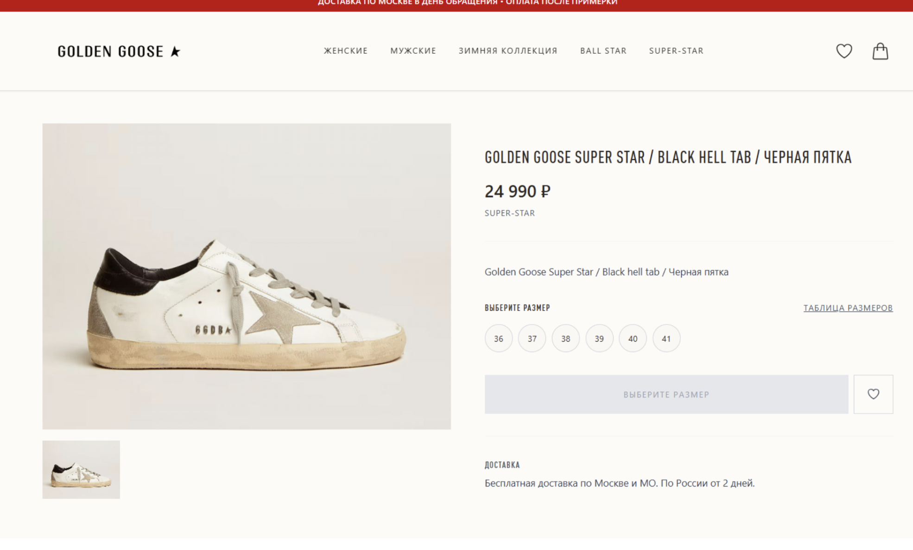Choose size 38
The height and width of the screenshot is (550, 913).
click(x=565, y=338)
